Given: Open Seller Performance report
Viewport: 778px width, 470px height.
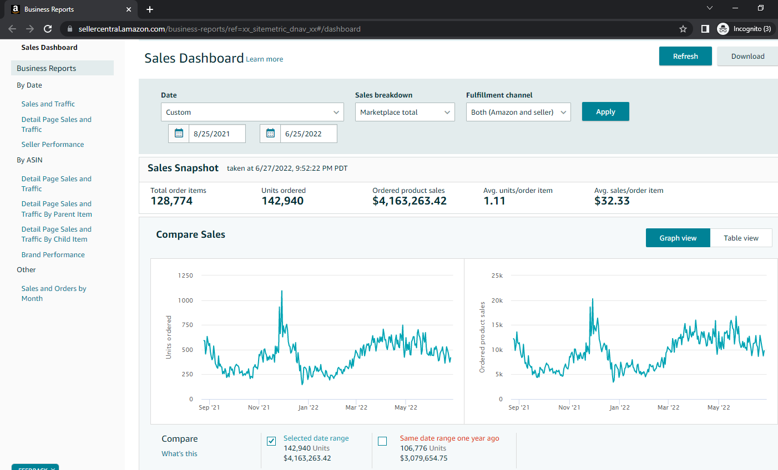Looking at the screenshot, I should tap(53, 145).
